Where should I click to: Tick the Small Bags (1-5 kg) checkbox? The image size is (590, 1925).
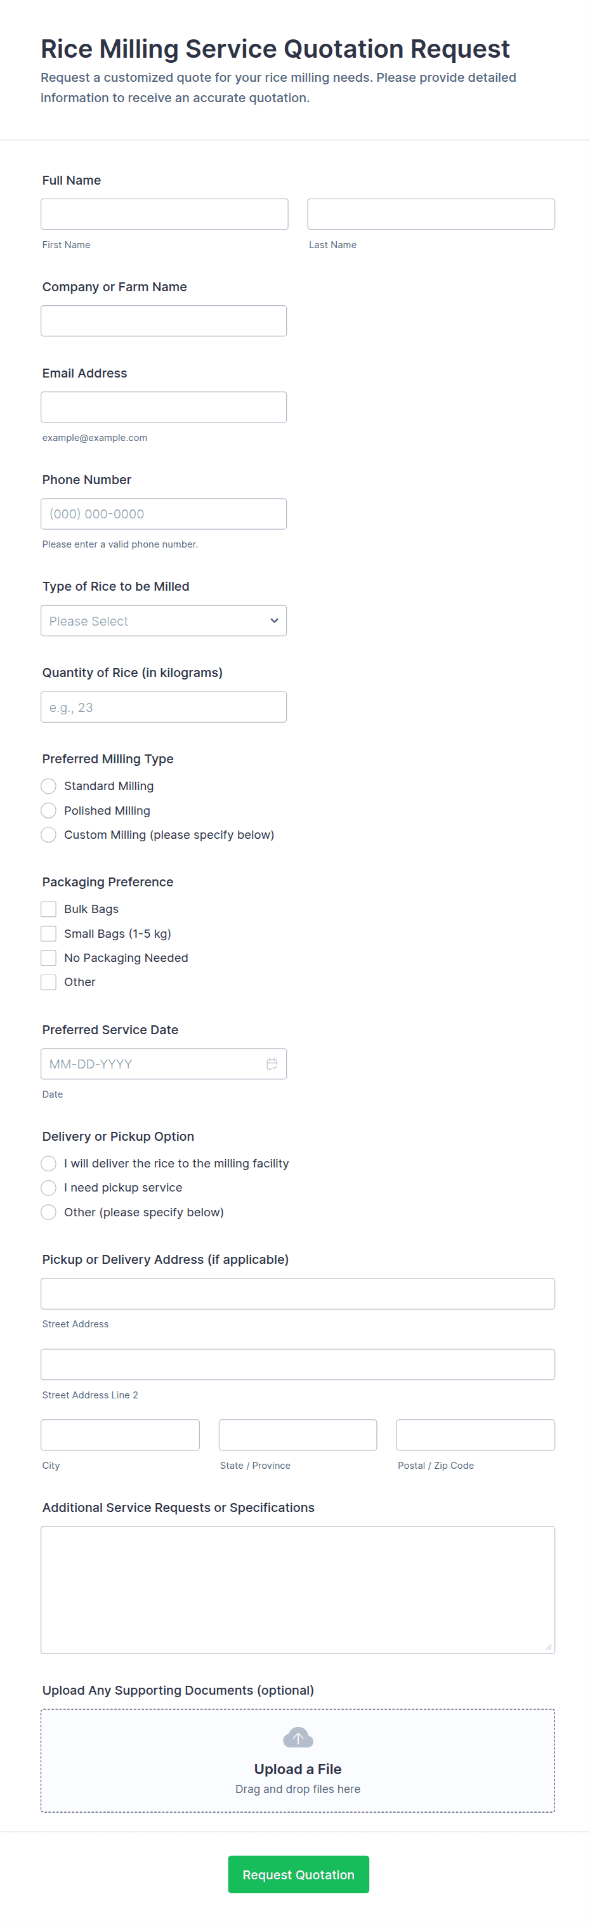[49, 933]
